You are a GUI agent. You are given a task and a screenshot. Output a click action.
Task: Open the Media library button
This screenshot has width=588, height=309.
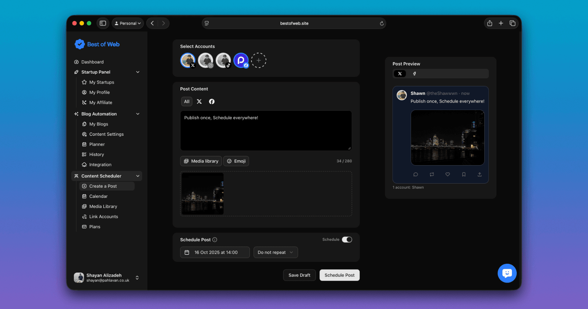201,161
